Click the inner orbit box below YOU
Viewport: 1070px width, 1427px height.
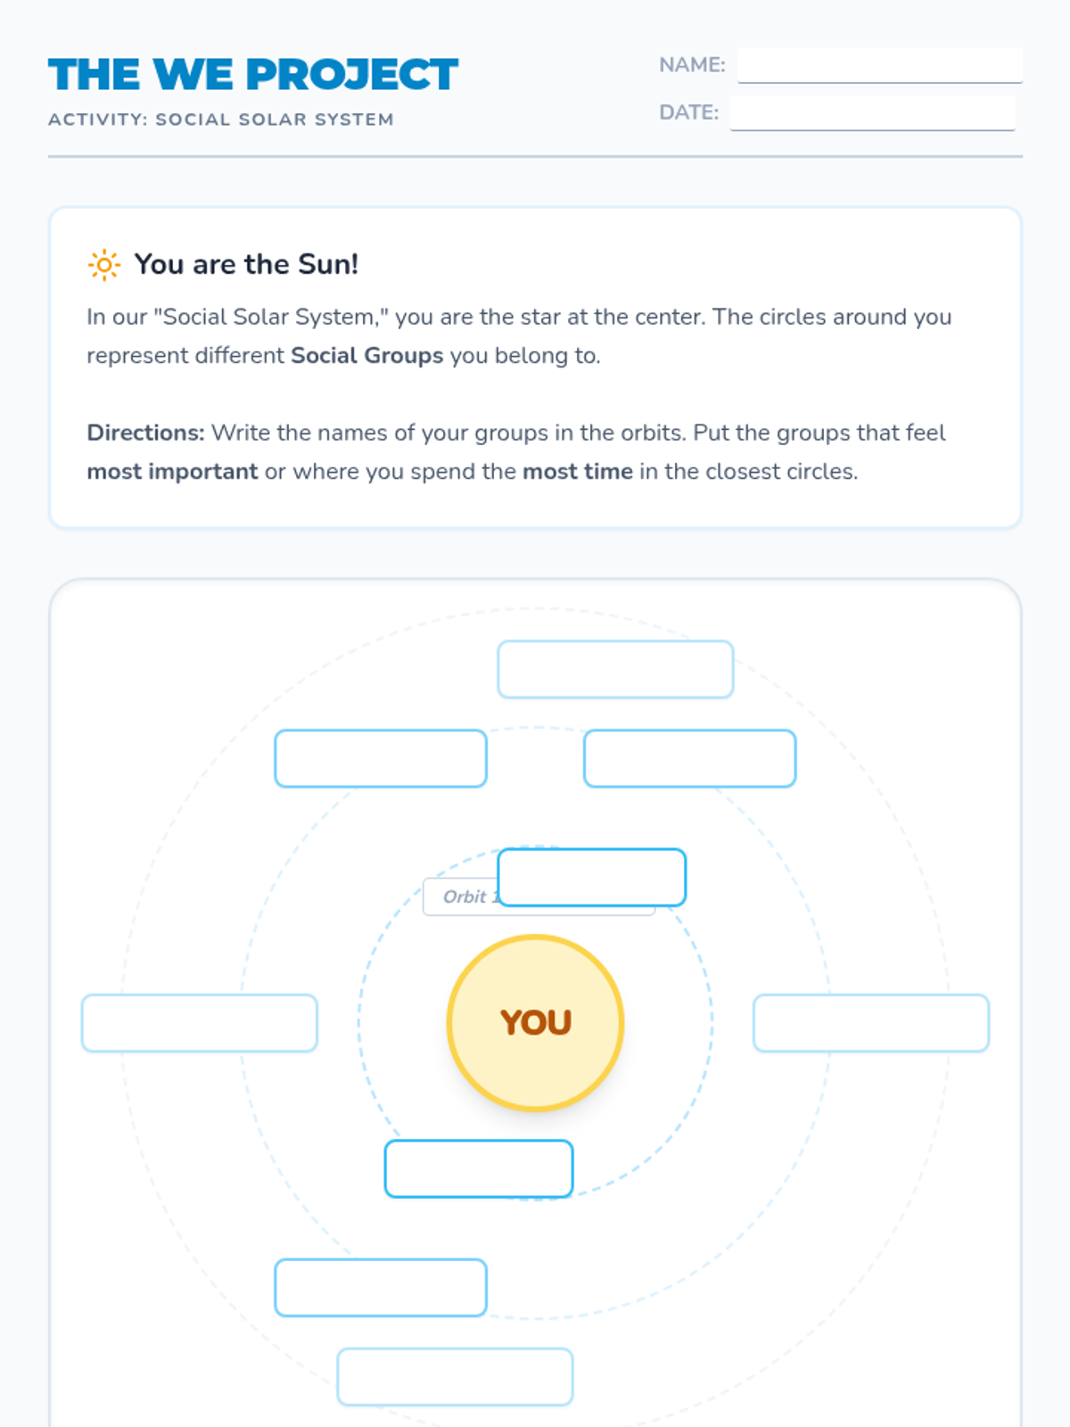coord(479,1168)
